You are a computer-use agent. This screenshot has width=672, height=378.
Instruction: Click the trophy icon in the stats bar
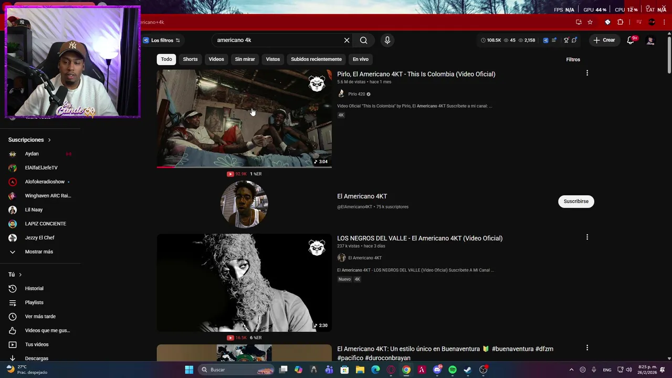(x=566, y=40)
